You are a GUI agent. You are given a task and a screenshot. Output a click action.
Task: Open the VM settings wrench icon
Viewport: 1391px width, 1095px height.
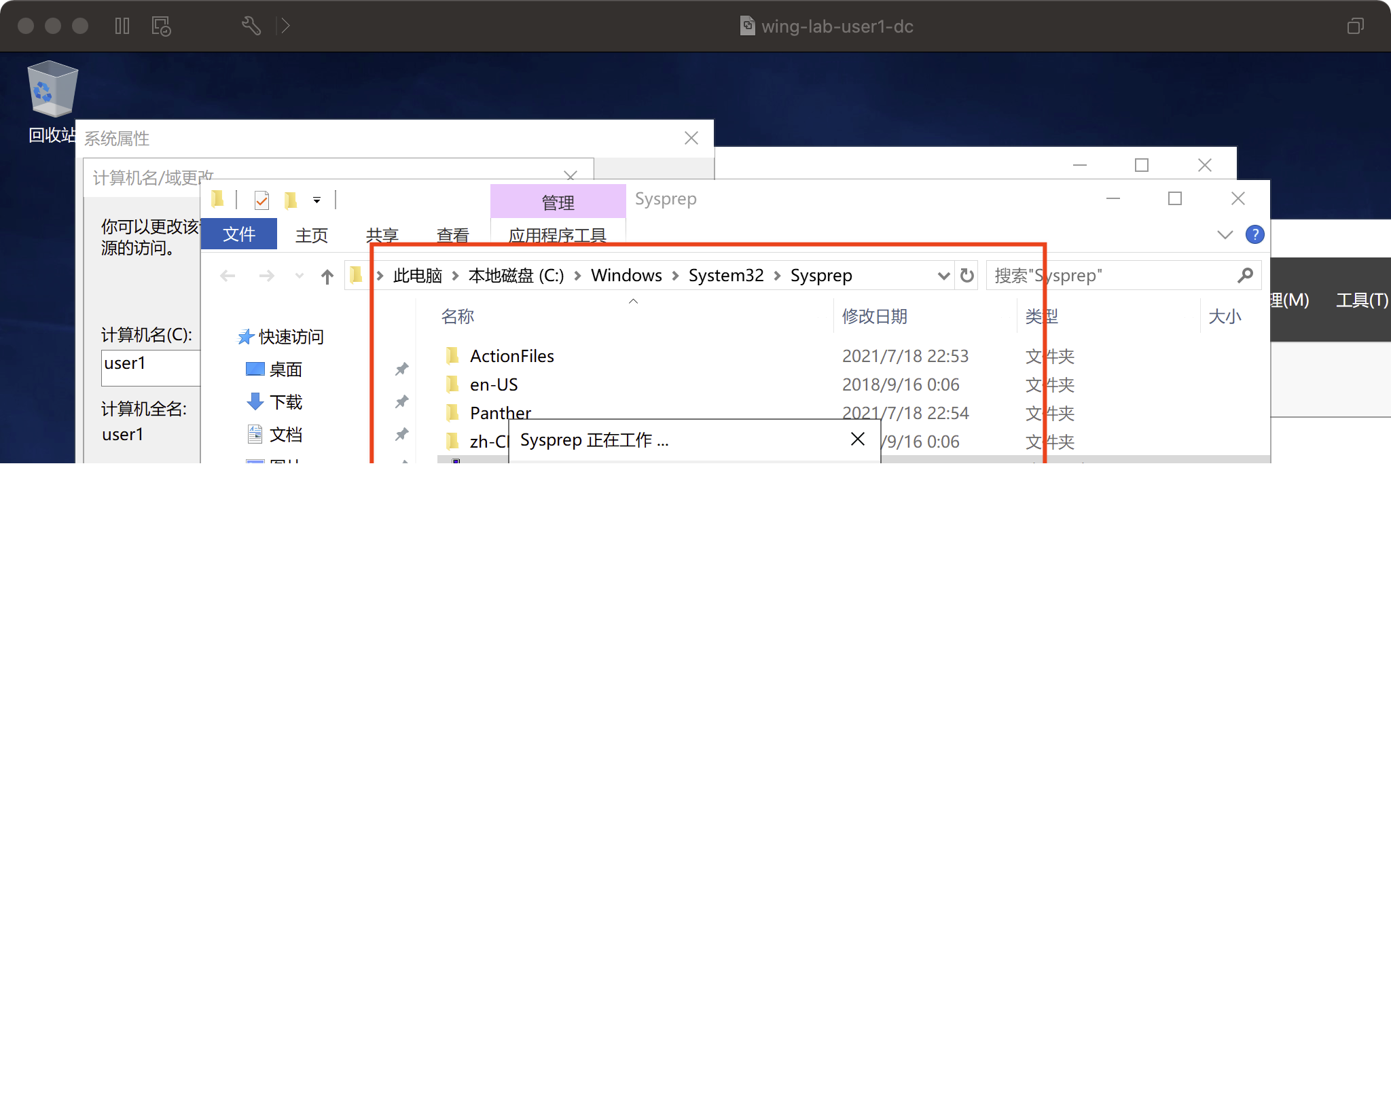pyautogui.click(x=251, y=26)
